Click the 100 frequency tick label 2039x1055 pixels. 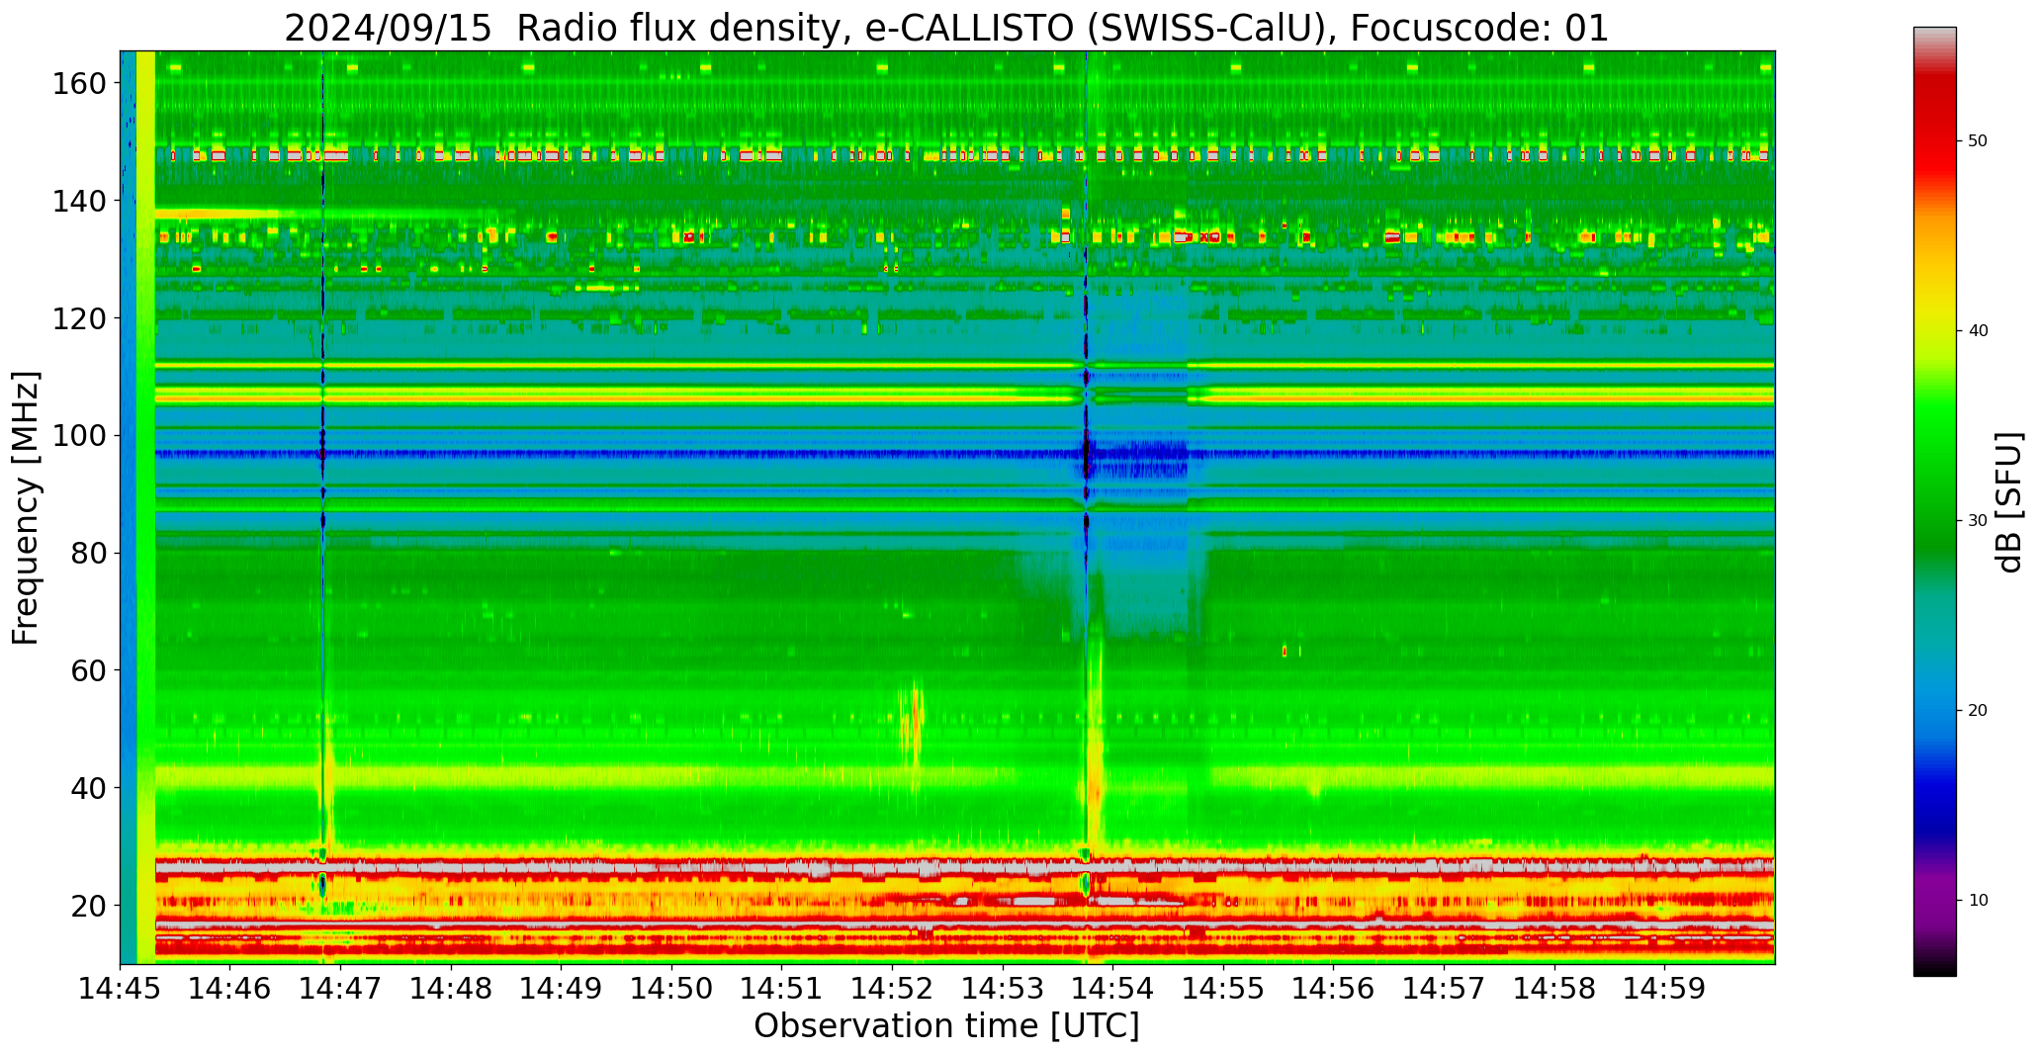point(81,436)
